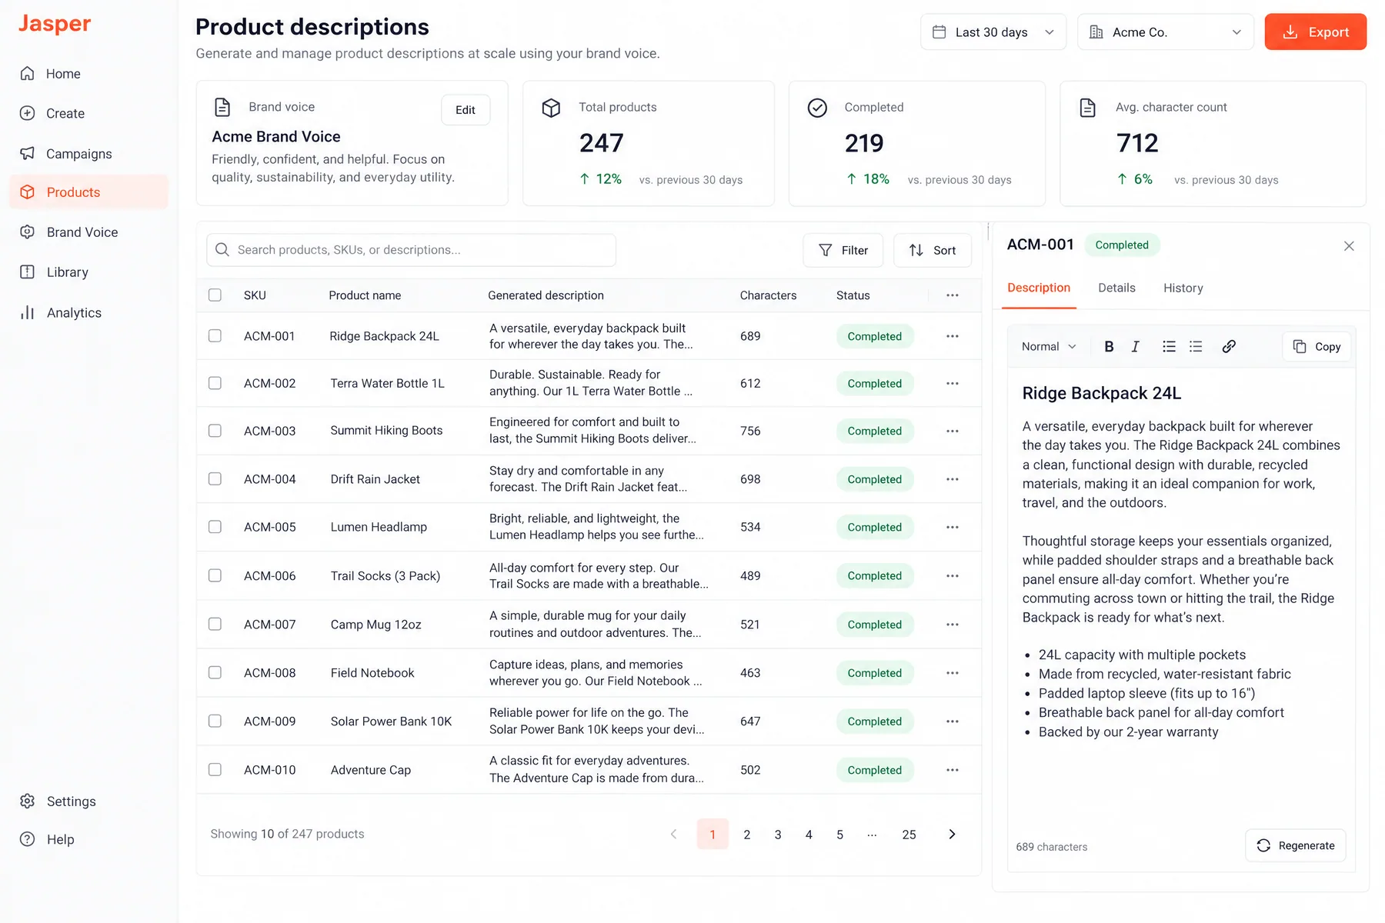Open Settings in the sidebar
1385x923 pixels.
pos(88,801)
